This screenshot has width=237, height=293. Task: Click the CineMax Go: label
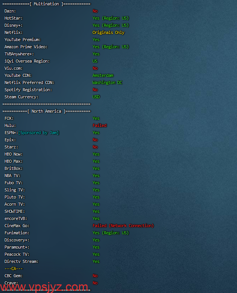tap(17, 226)
